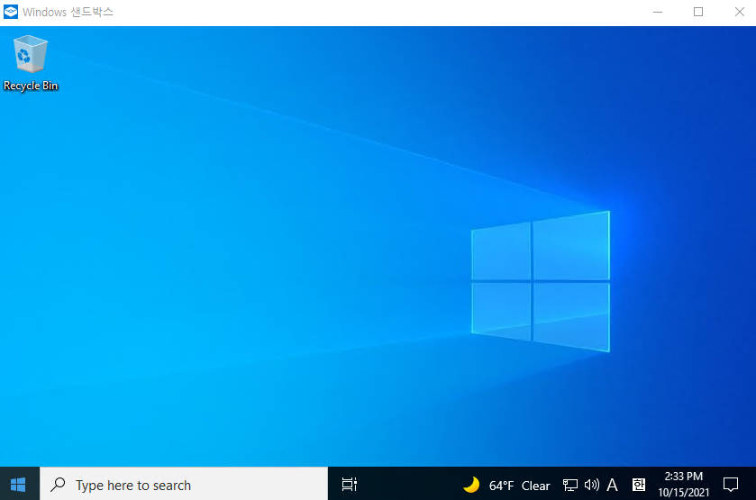
Task: Select the Recycle Bin desktop icon
Action: click(x=31, y=63)
